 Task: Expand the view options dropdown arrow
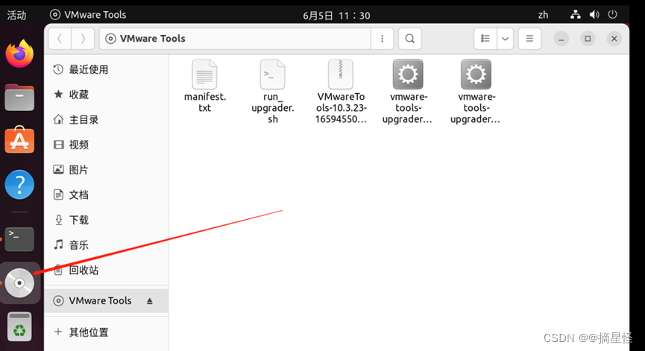(505, 39)
